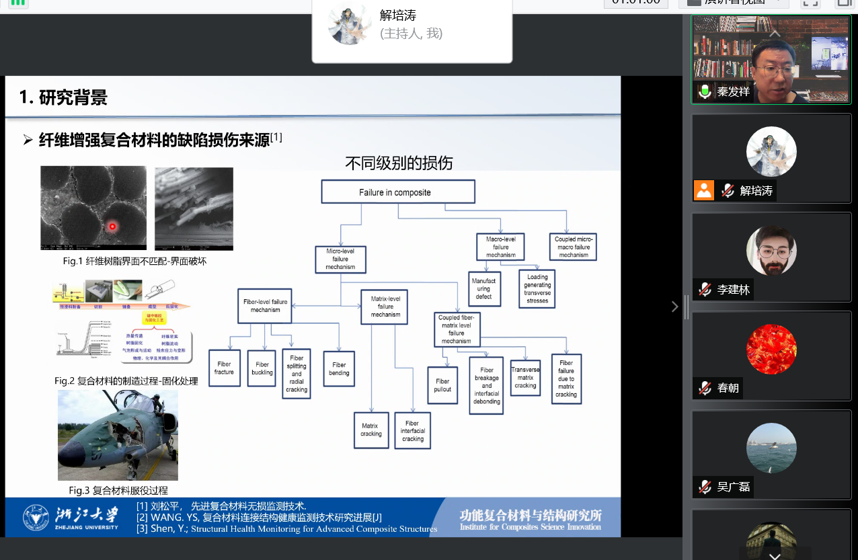
Task: Collapse the participant video sidebar arrow
Action: [675, 307]
